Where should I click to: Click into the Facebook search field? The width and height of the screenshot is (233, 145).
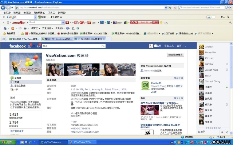coord(72,46)
